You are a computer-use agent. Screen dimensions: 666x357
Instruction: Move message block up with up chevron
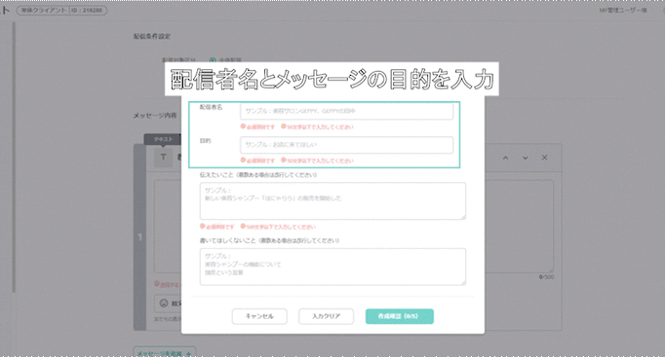[x=505, y=158]
